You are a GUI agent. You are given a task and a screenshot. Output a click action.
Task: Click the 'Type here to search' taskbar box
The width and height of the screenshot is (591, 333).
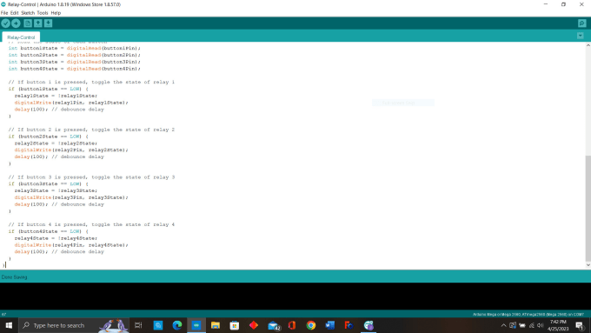(74, 325)
